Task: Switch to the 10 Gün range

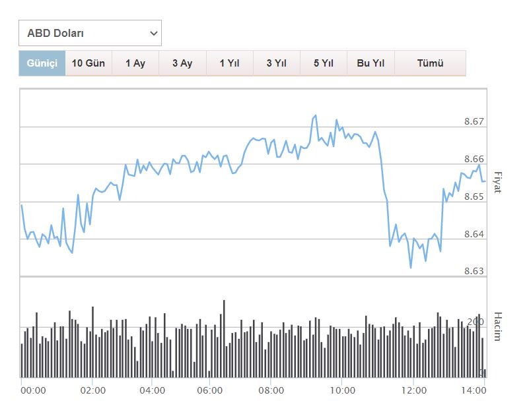Action: click(x=88, y=63)
